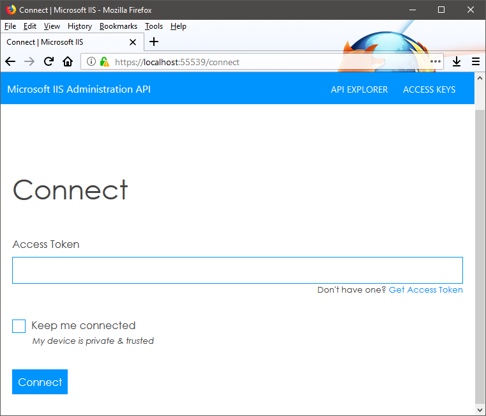
Task: Open the new tab plus button
Action: (154, 42)
